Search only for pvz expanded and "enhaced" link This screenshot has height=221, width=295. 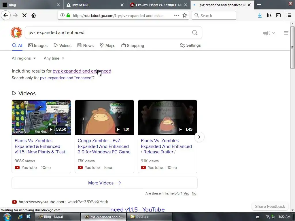coord(67,78)
